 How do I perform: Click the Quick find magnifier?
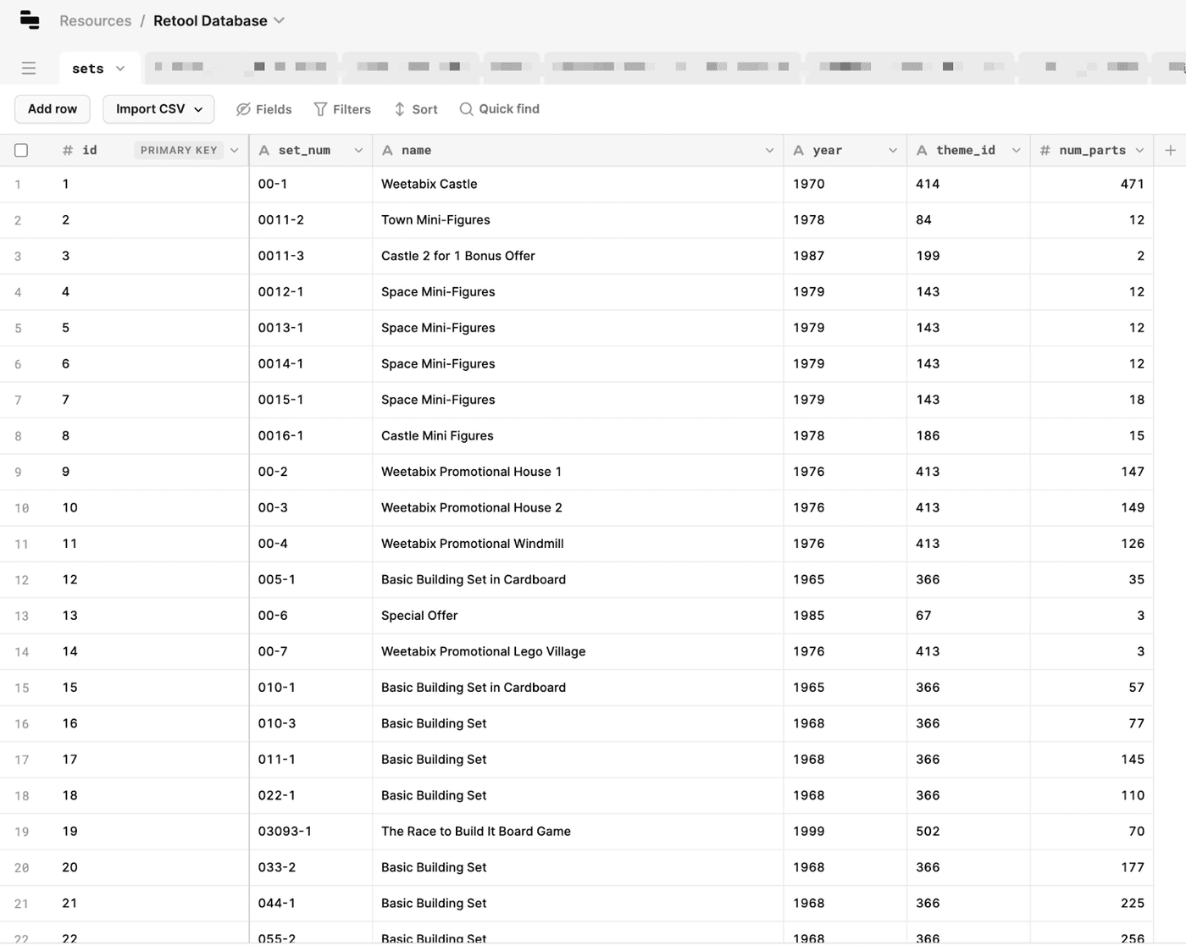click(466, 109)
